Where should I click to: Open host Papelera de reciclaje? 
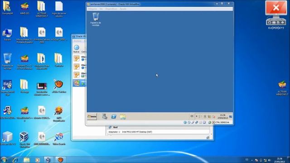7,61
